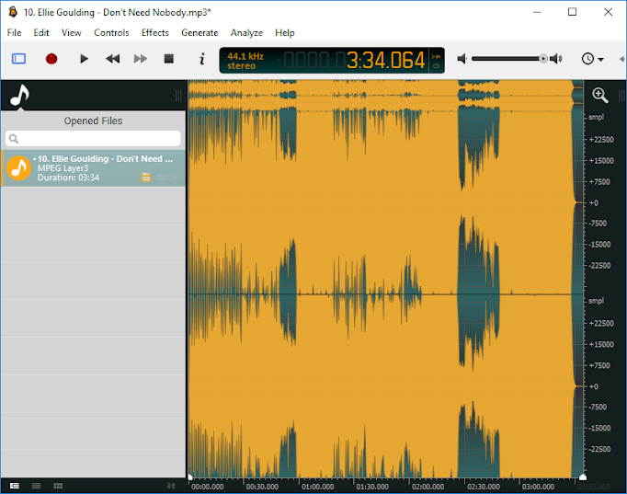
Task: Toggle the sidebar panel button
Action: [18, 59]
